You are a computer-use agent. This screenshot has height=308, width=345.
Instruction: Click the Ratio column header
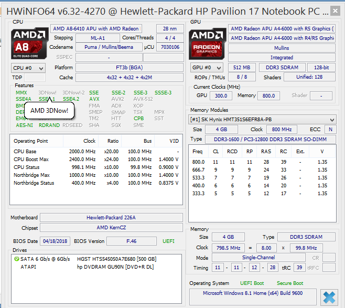110,141
